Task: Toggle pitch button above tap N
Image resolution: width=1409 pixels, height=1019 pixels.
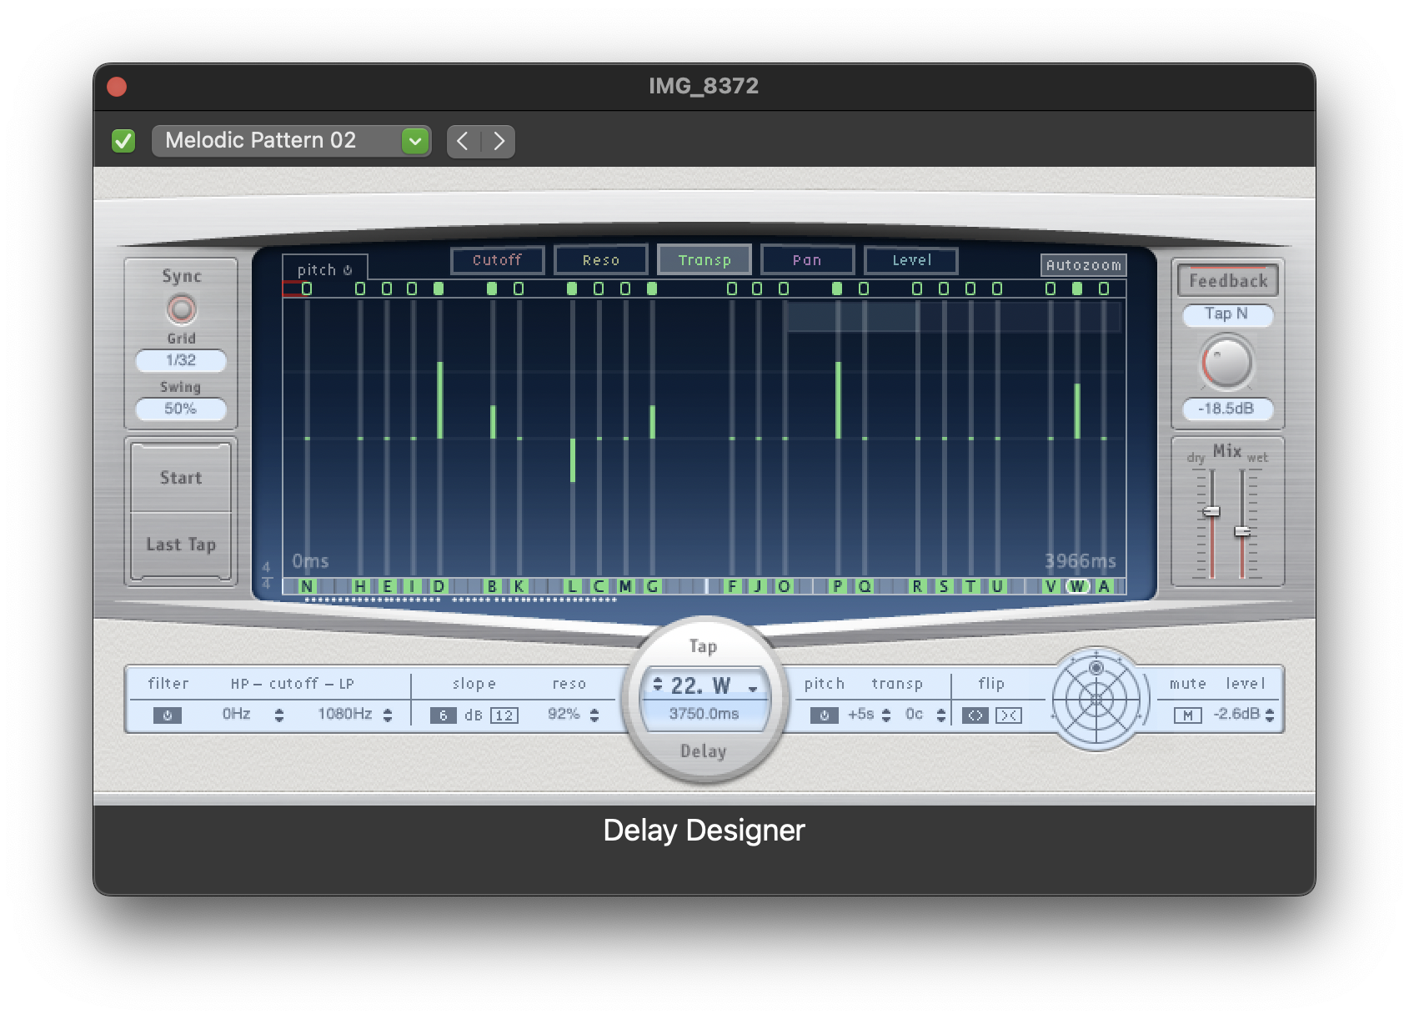Action: [307, 289]
